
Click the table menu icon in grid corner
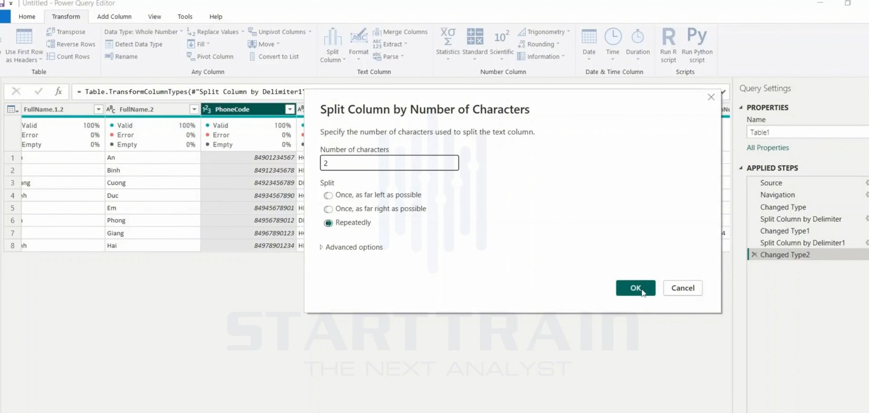12,109
